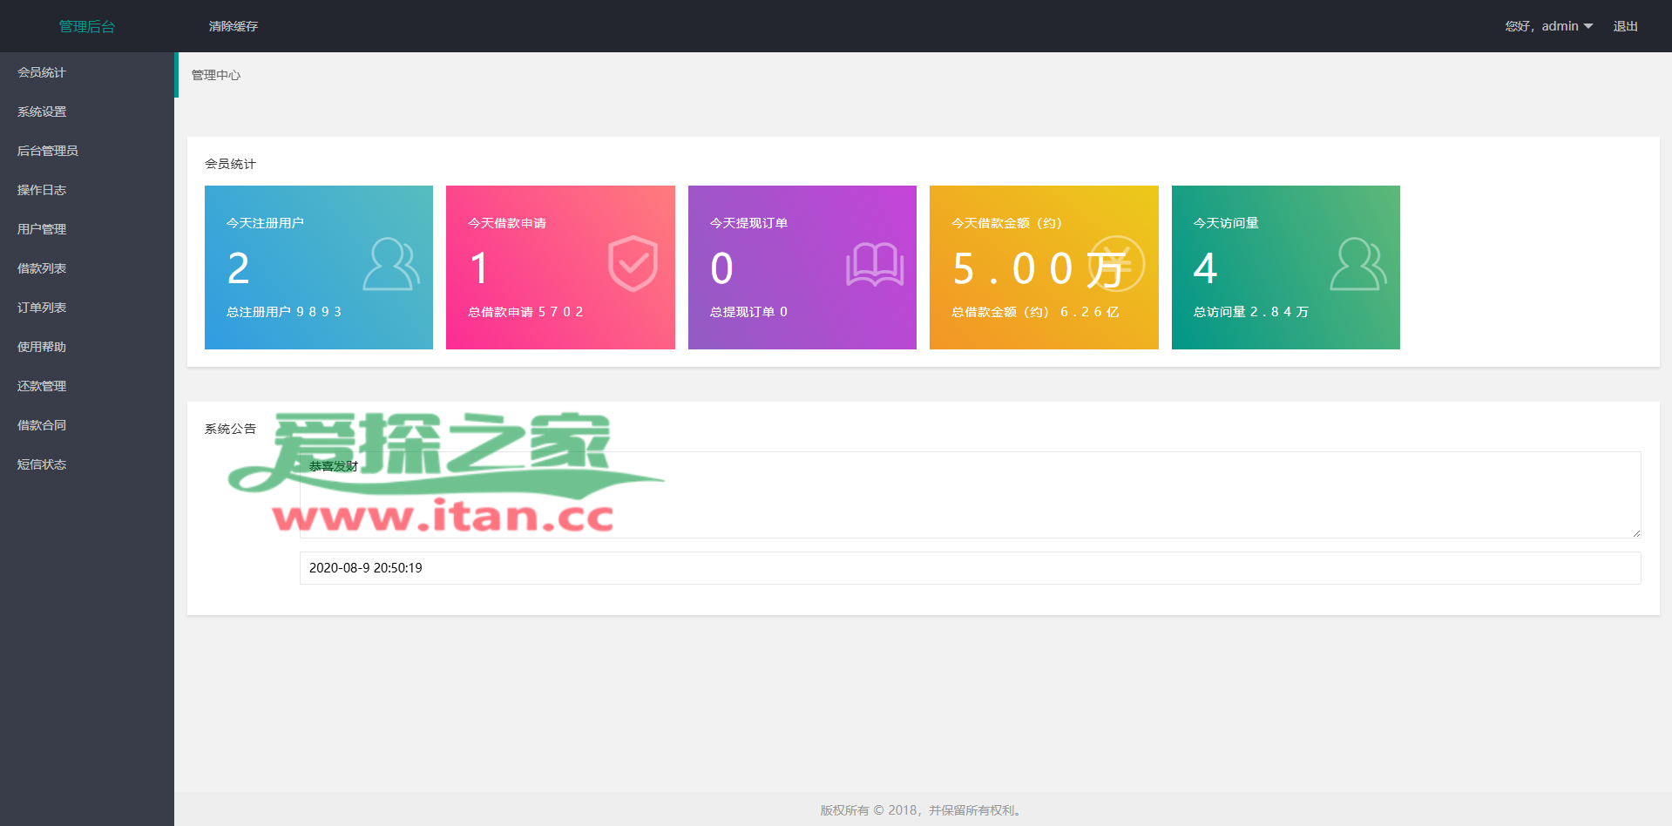Click 总访问量 2.84万 text

[1251, 312]
